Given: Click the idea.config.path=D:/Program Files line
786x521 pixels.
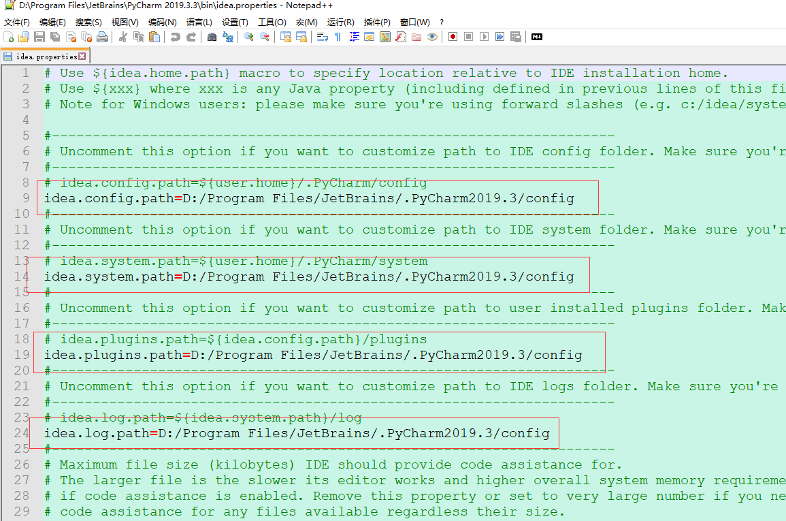Looking at the screenshot, I should pos(309,198).
